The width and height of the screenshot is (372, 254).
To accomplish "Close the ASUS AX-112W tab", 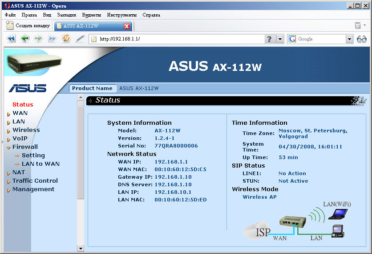I will click(127, 26).
